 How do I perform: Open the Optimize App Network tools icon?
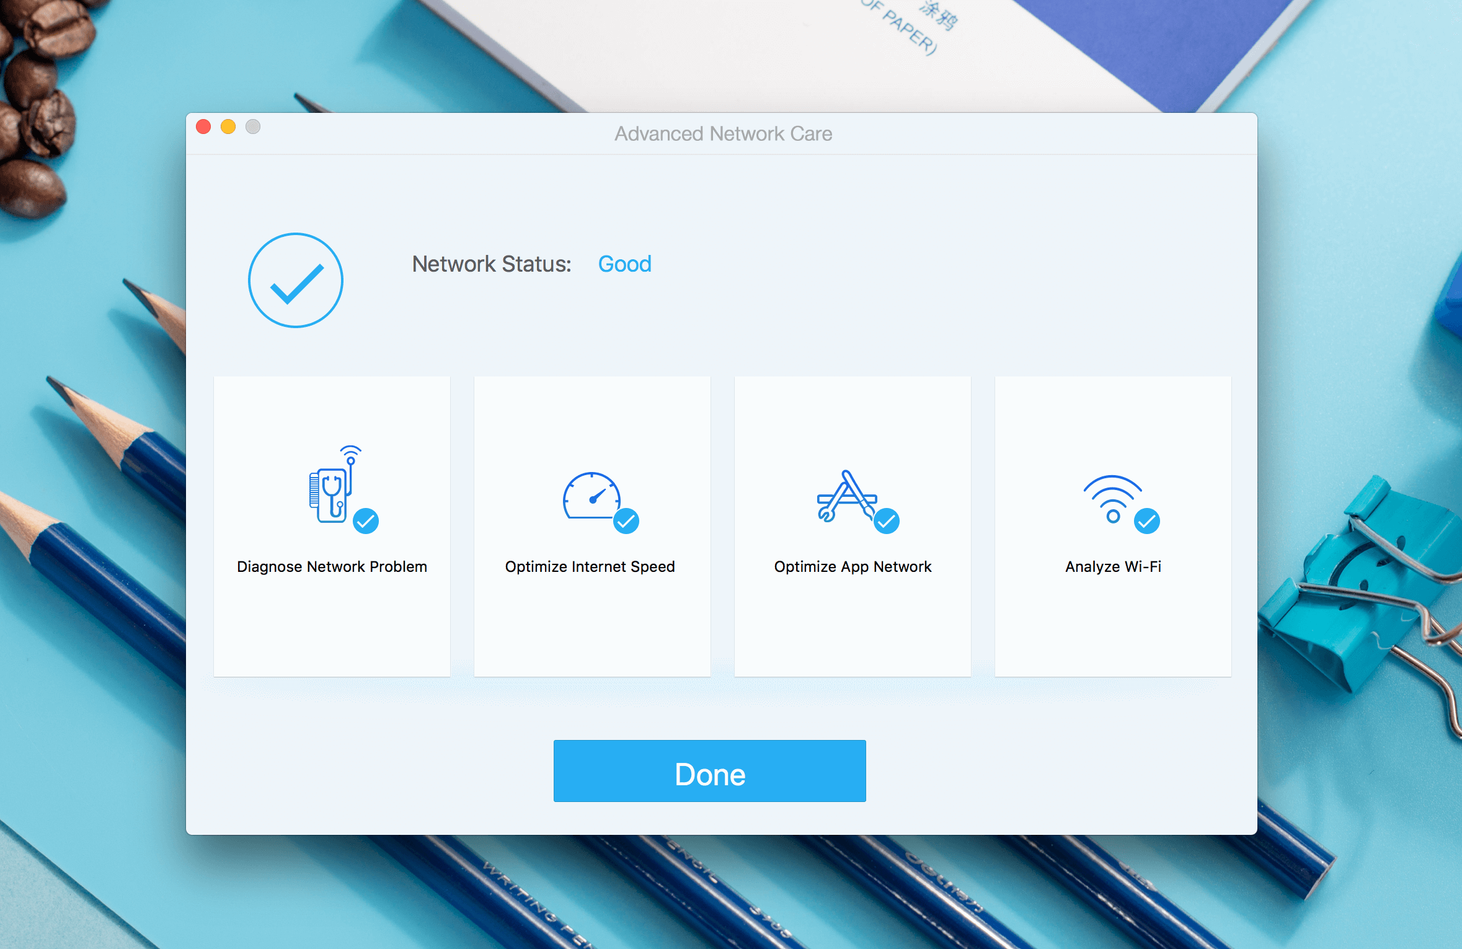tap(847, 496)
